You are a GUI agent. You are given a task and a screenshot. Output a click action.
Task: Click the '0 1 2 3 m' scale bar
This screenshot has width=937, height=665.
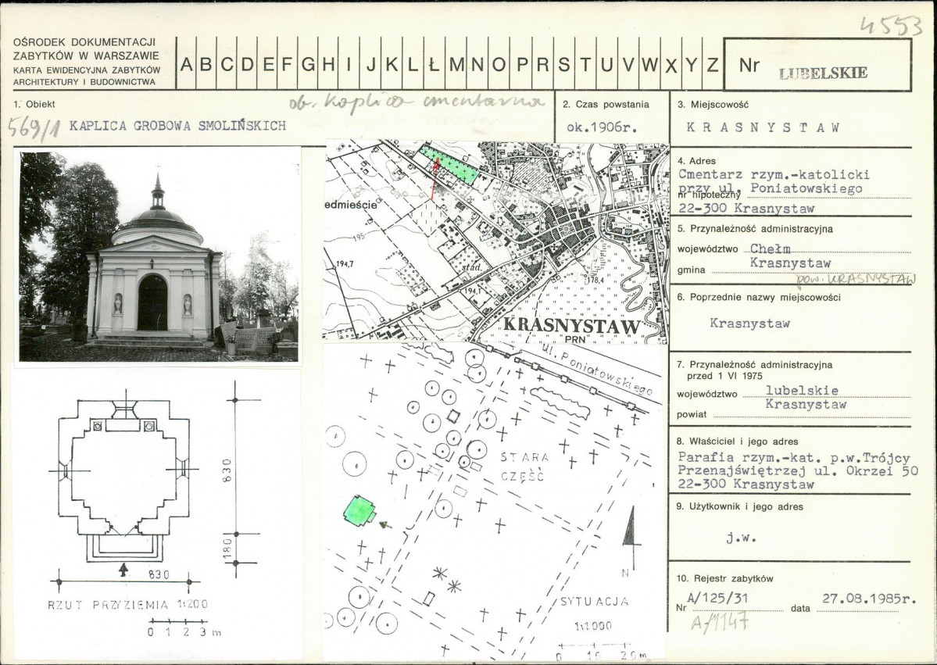click(x=185, y=627)
